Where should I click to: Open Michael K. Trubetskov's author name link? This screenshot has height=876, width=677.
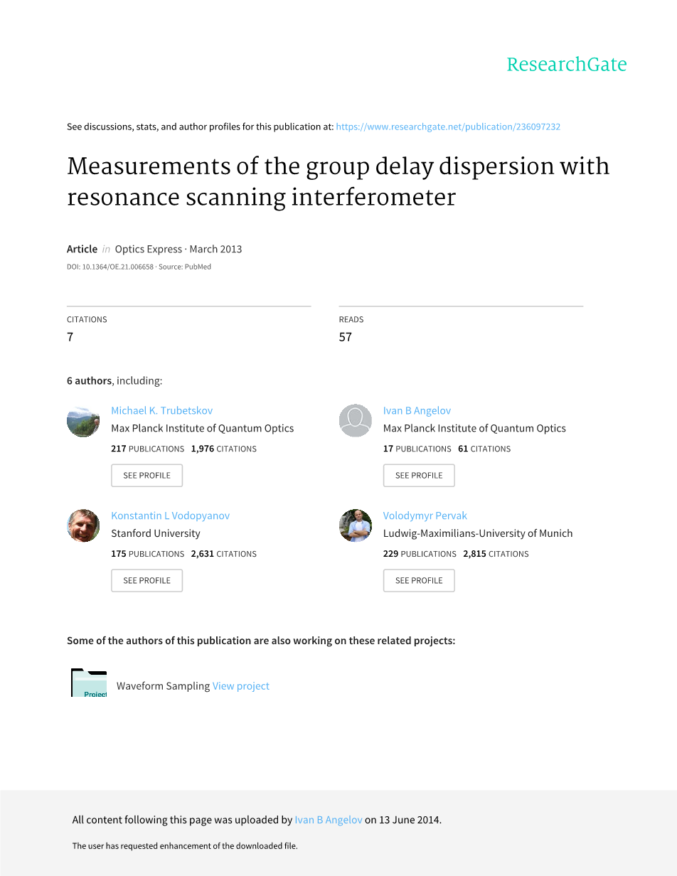(161, 410)
